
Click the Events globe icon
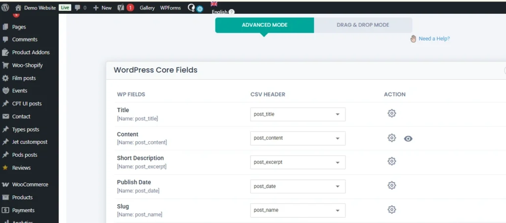tap(5, 90)
